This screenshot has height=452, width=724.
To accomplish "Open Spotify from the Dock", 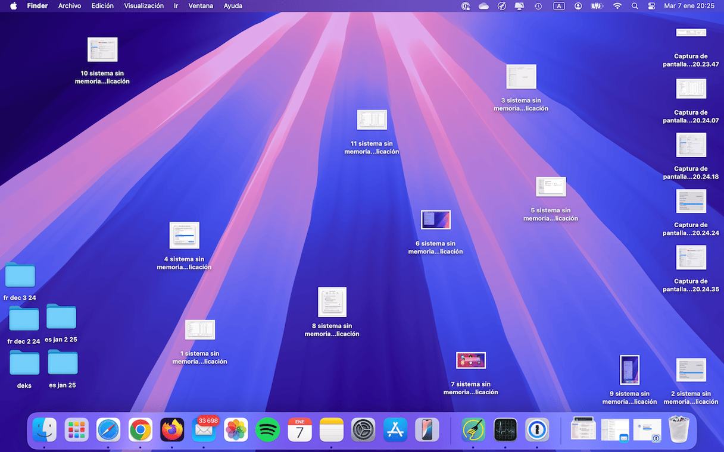I will click(x=268, y=429).
